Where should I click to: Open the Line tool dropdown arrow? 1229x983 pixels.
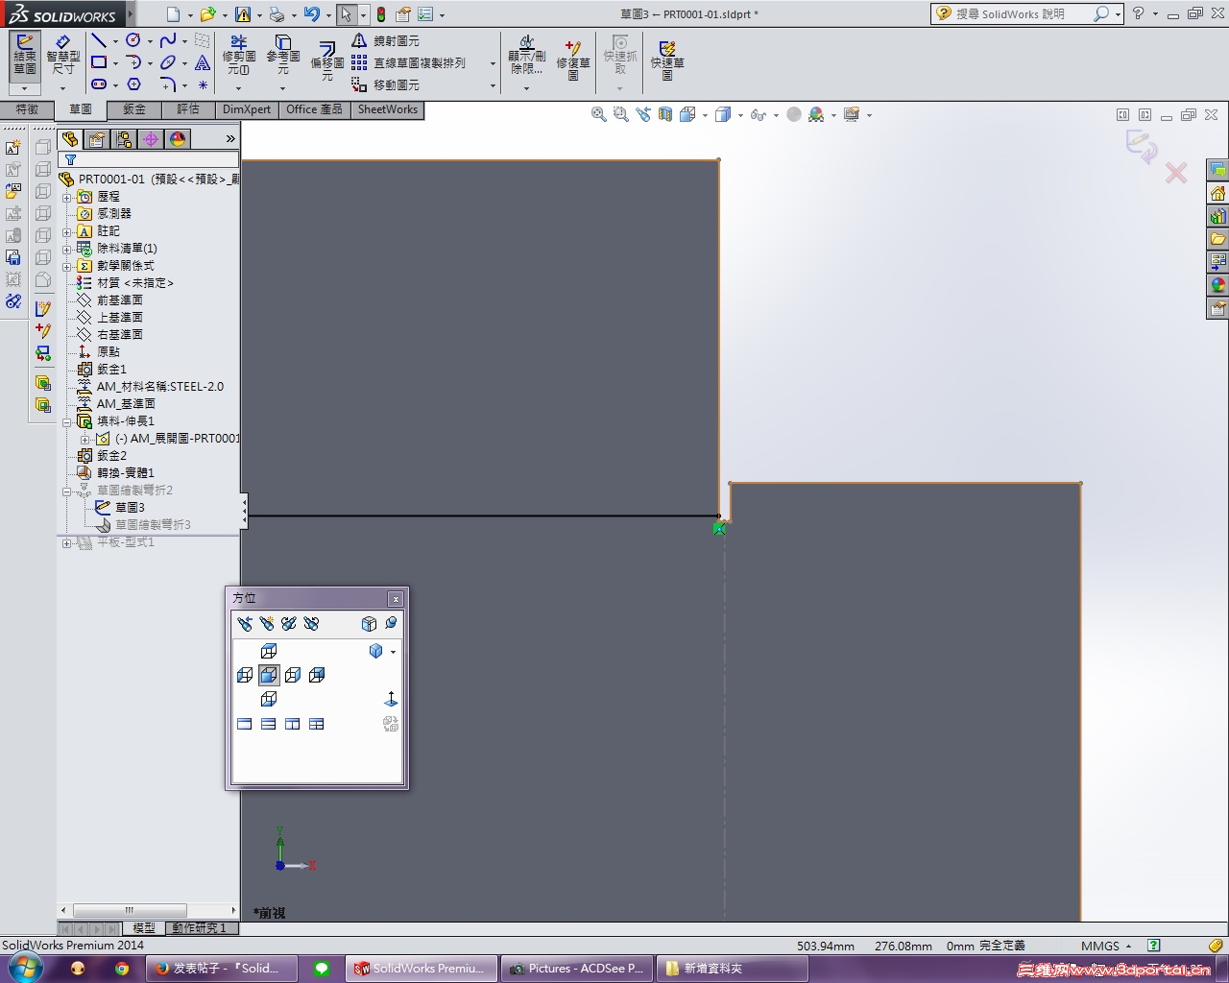coord(115,41)
